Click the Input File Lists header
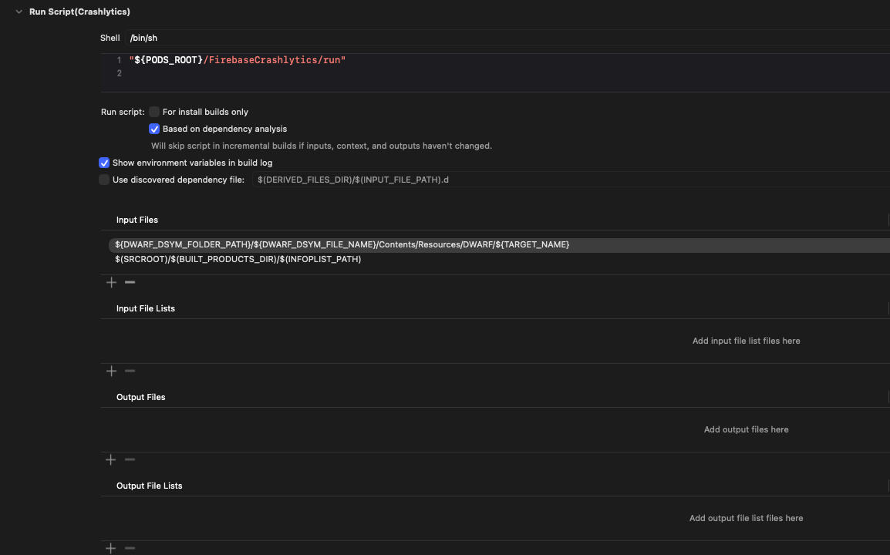Viewport: 890px width, 555px height. 146,308
